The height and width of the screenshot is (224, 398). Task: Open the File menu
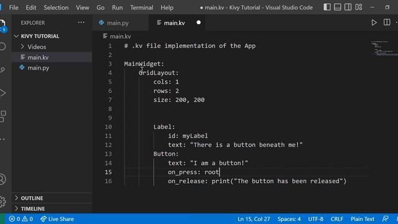[14, 7]
